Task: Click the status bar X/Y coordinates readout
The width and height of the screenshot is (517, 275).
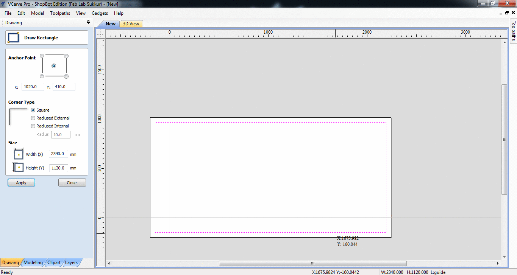Action: pos(336,272)
